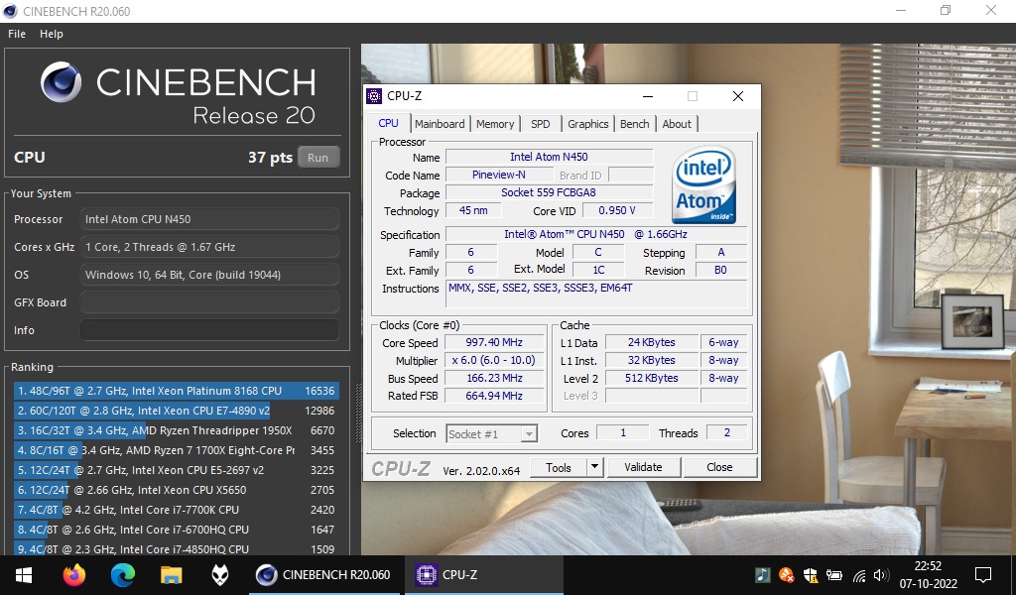This screenshot has width=1016, height=595.
Task: Open the Socket #1 selection dropdown
Action: 492,433
